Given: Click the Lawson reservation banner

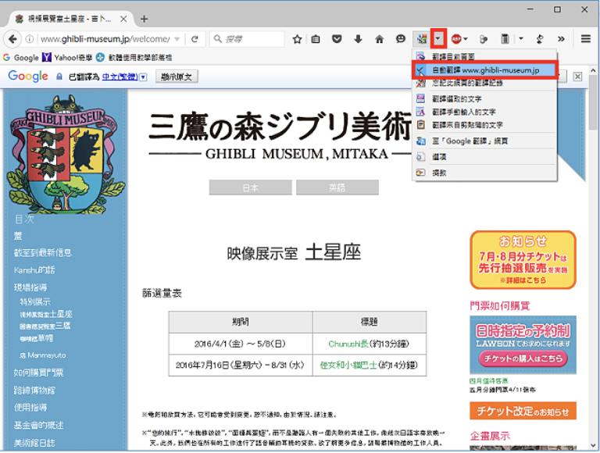Looking at the screenshot, I should click(x=523, y=344).
